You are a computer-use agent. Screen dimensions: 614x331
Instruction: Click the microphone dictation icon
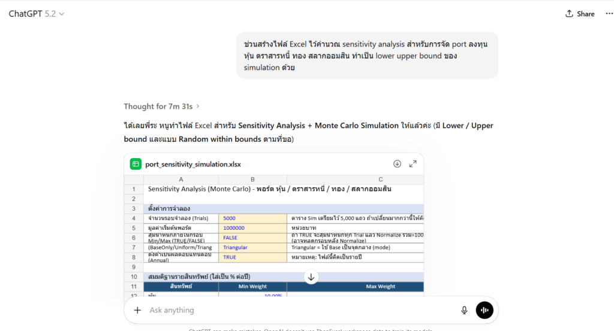[464, 310]
